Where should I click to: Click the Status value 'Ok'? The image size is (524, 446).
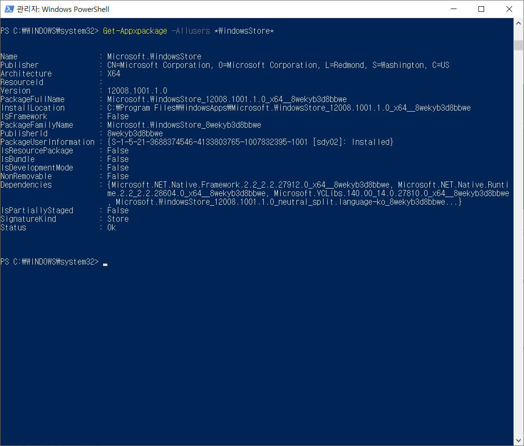point(112,228)
